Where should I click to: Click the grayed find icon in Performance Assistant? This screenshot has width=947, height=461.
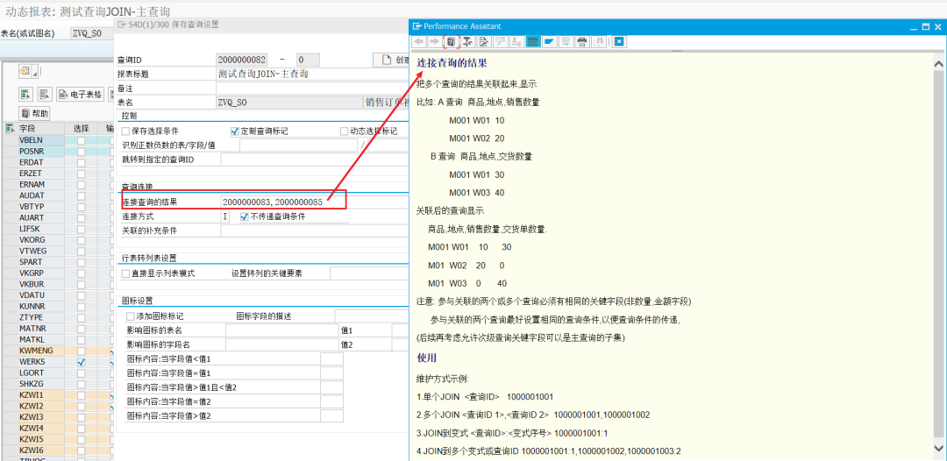point(598,42)
